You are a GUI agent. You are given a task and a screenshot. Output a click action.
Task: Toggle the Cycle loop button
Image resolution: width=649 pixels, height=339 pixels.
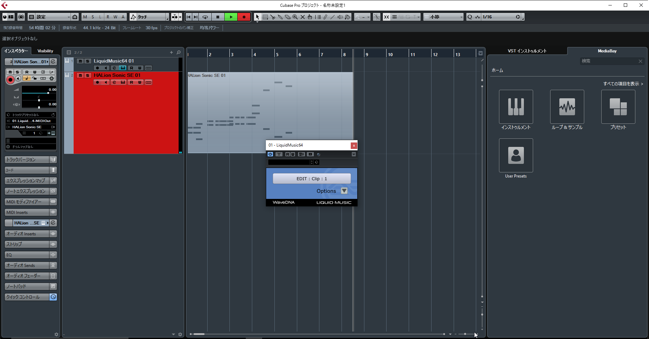point(205,17)
